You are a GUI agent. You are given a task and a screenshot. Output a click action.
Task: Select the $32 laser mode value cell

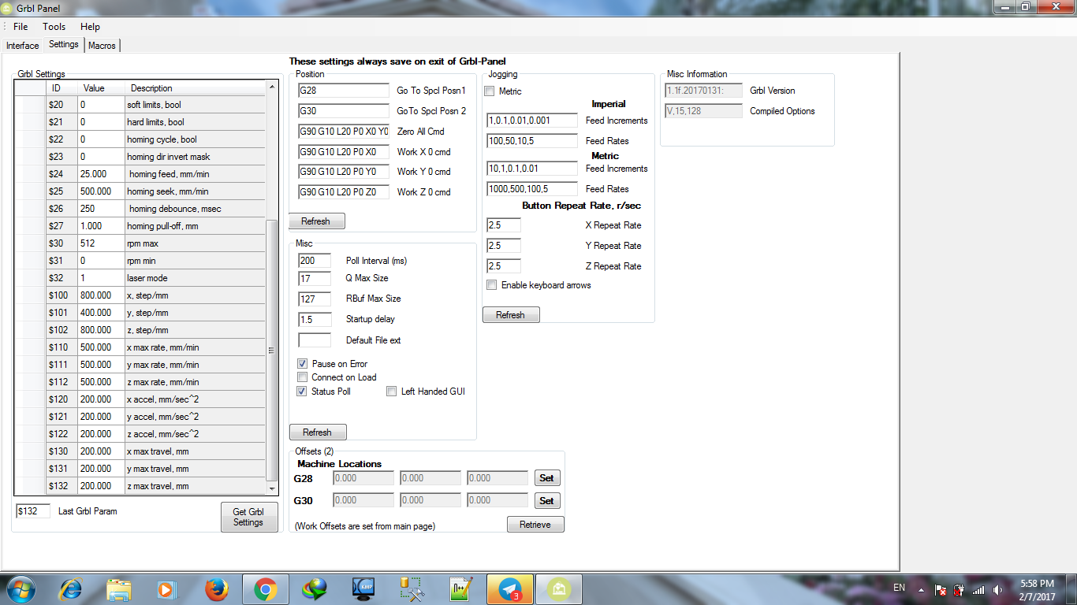coord(100,278)
